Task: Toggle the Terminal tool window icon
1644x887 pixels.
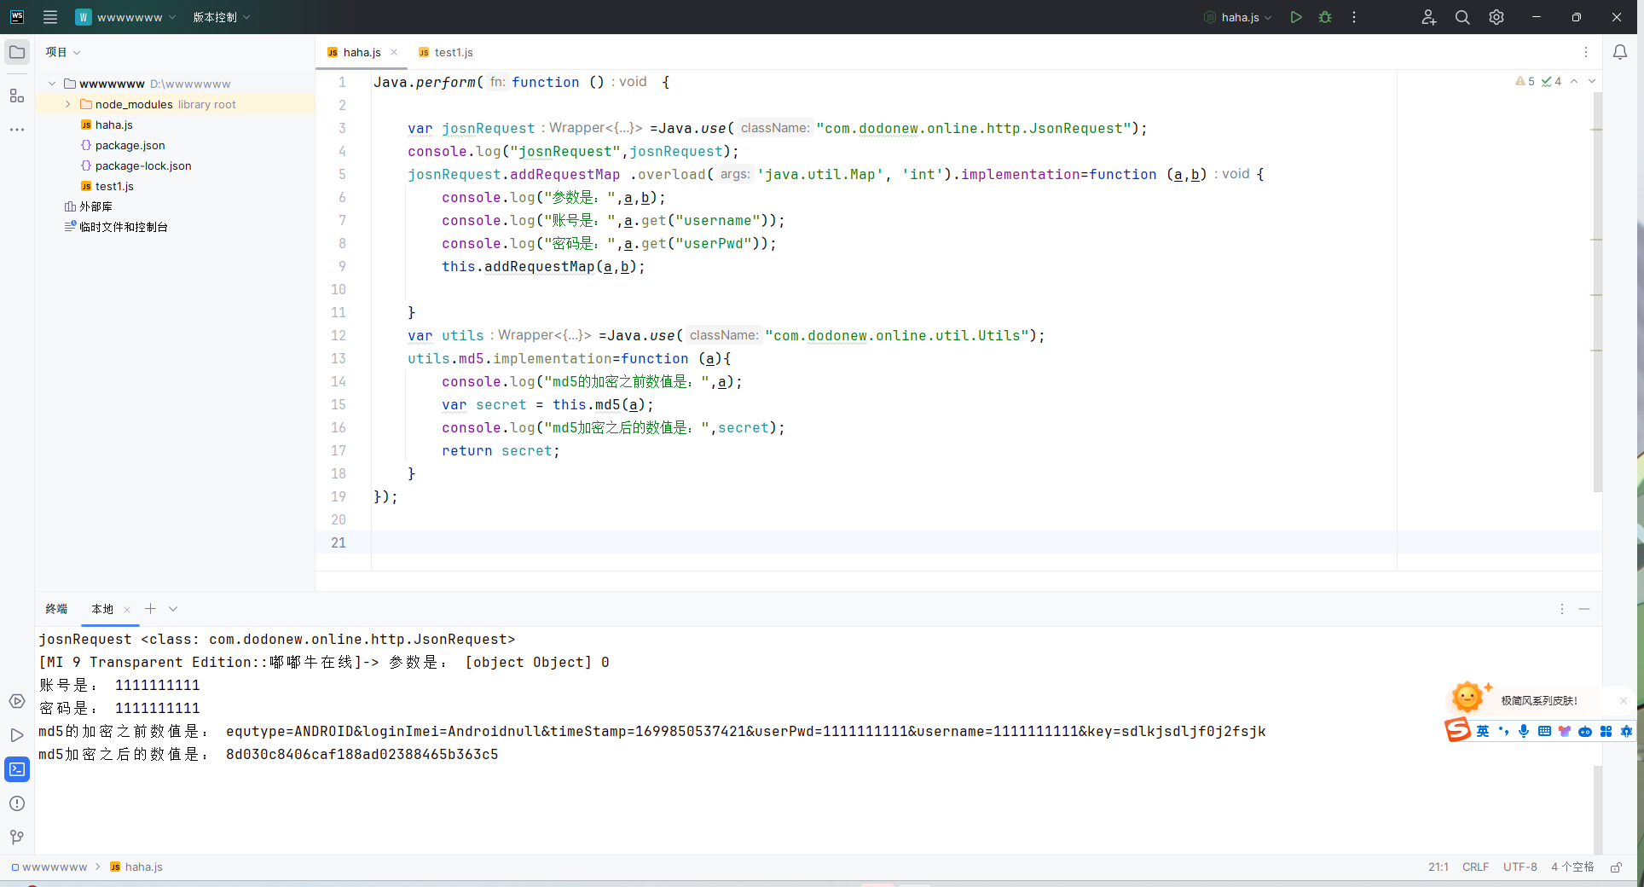Action: [x=17, y=769]
